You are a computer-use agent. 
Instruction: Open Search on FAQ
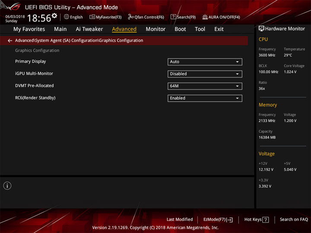coord(294,220)
